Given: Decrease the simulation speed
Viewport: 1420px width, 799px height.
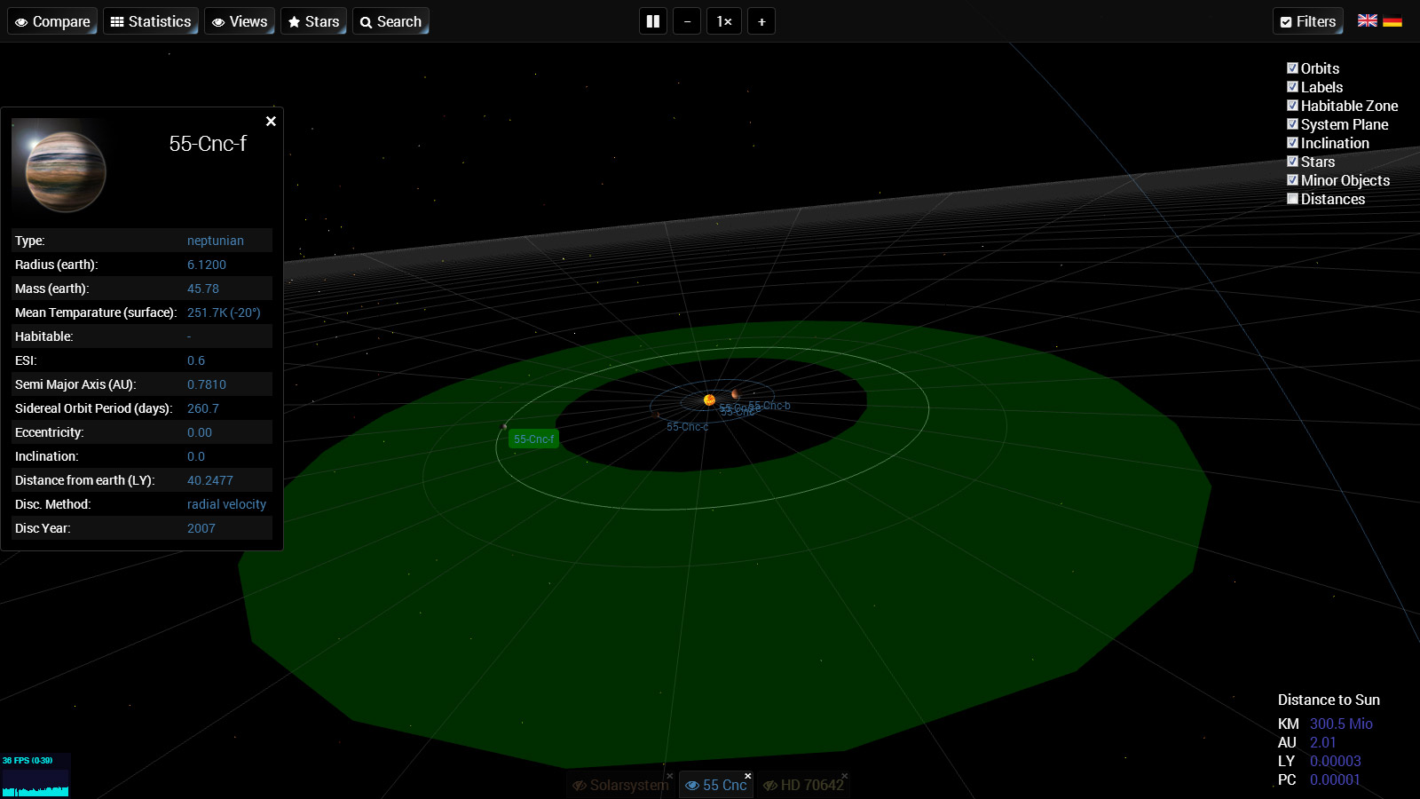Looking at the screenshot, I should pyautogui.click(x=687, y=21).
